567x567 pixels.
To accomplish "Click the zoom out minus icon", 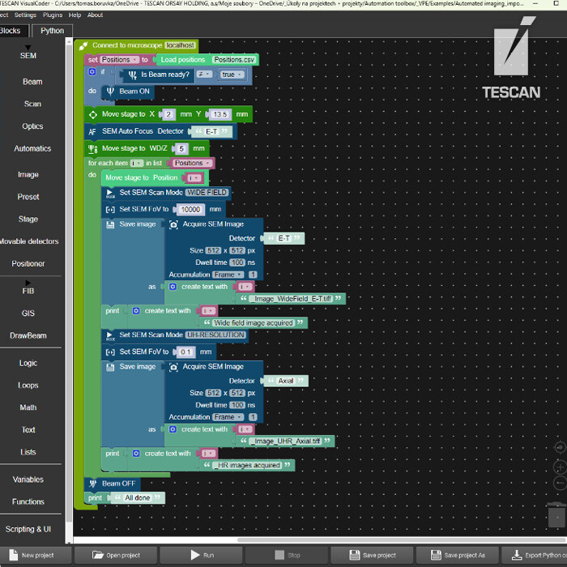I will (x=560, y=484).
